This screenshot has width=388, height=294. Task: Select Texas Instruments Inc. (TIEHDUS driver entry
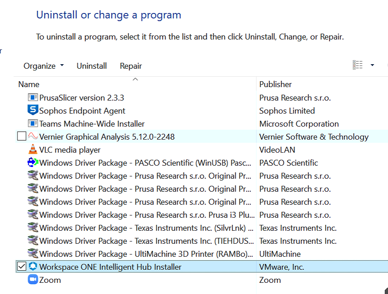pyautogui.click(x=147, y=241)
